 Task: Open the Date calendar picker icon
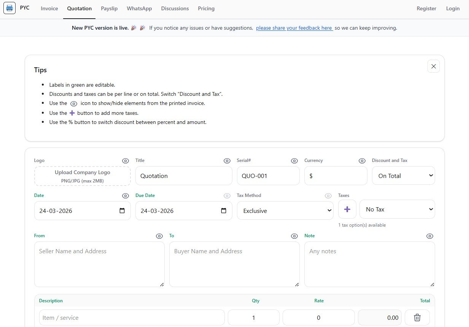[122, 211]
